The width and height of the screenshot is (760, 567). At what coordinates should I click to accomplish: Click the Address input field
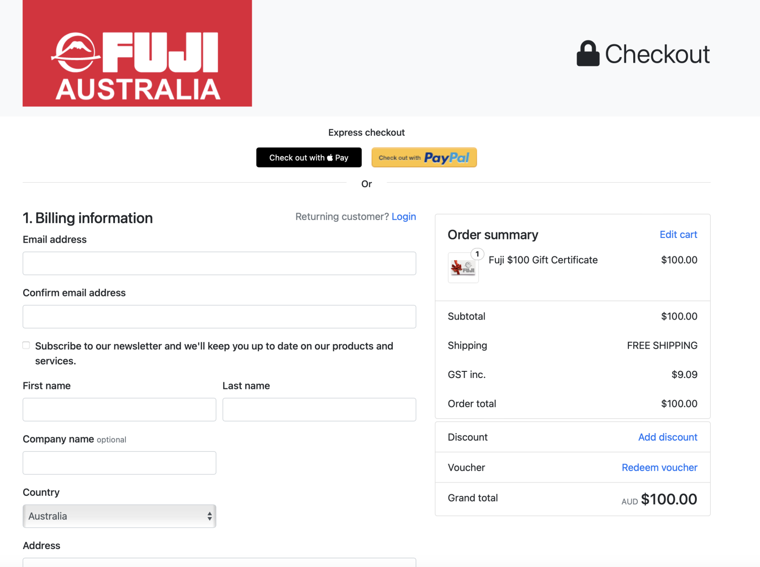coord(219,563)
